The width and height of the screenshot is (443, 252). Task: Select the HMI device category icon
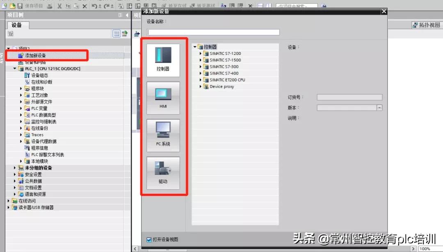tap(163, 98)
